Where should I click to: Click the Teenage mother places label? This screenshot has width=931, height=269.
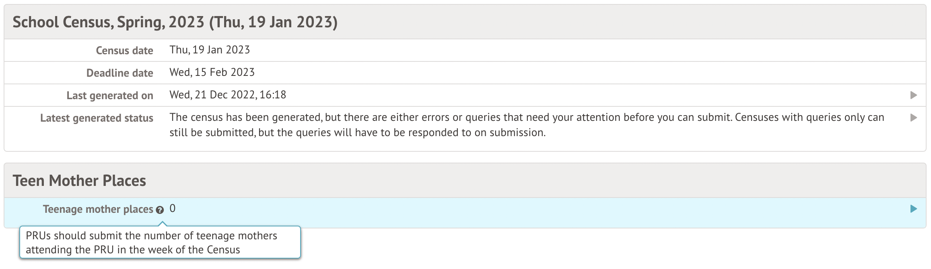[98, 209]
